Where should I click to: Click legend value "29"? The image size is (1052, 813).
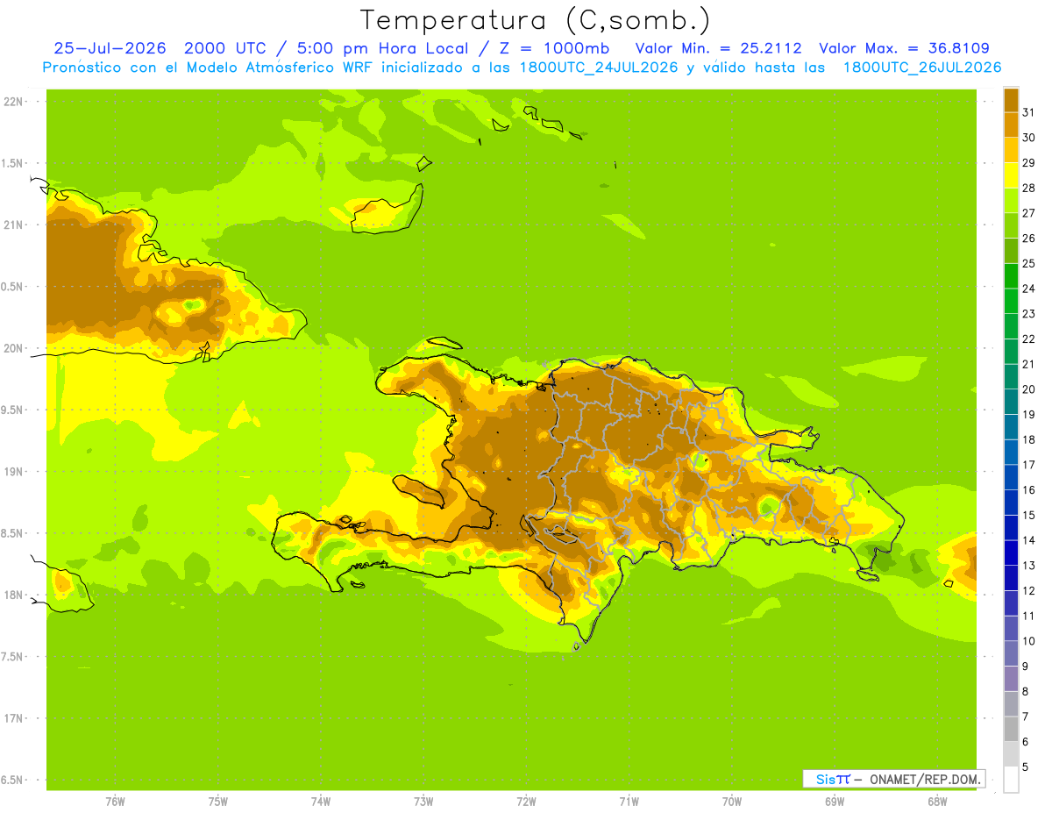coord(1028,162)
